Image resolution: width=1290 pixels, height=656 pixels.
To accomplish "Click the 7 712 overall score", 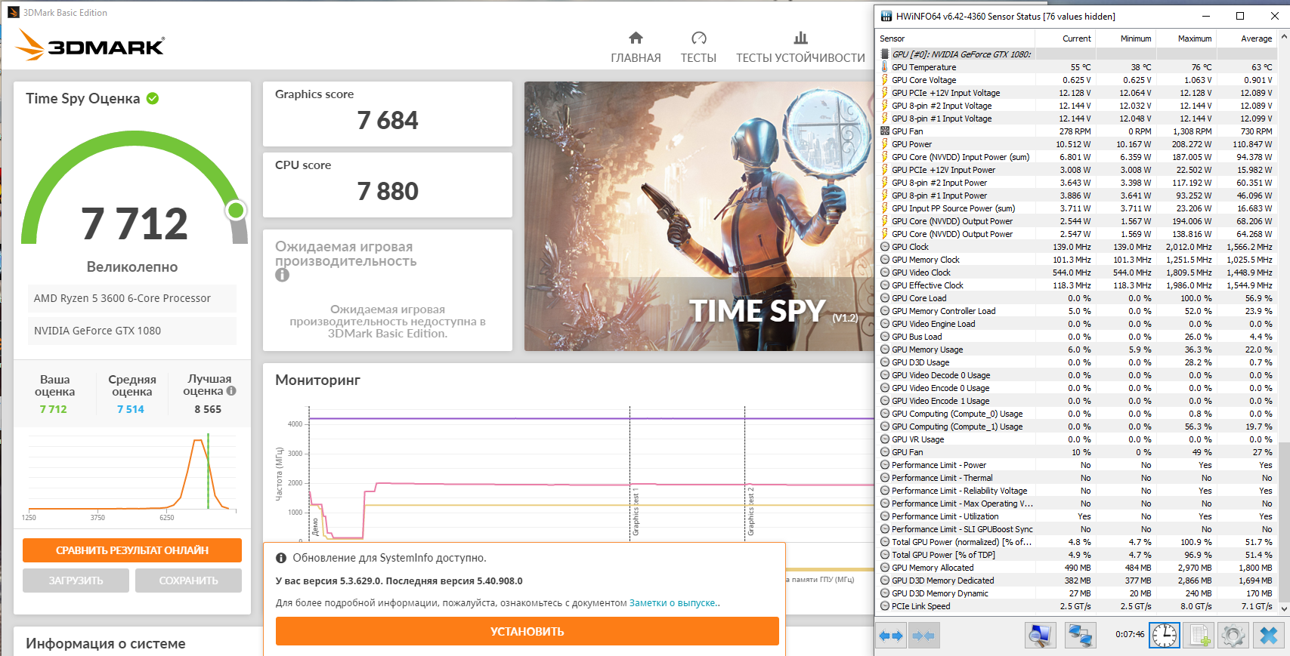I will tap(135, 224).
